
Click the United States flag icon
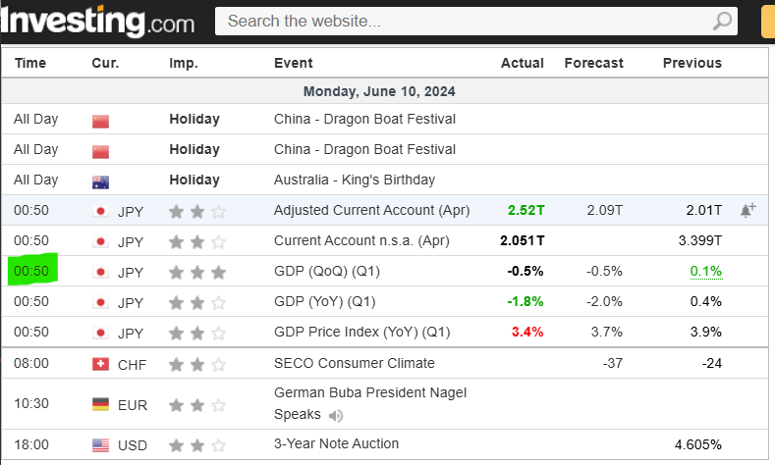pyautogui.click(x=100, y=445)
